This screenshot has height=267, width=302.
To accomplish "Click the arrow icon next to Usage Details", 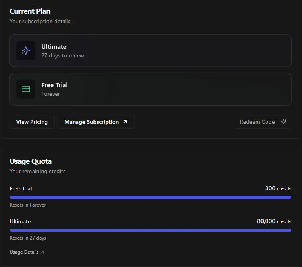I will (42, 252).
